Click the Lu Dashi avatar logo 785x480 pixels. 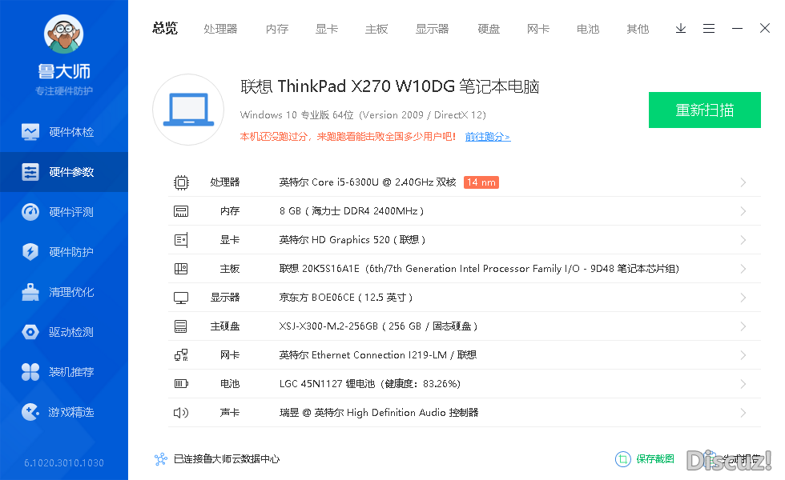(63, 34)
